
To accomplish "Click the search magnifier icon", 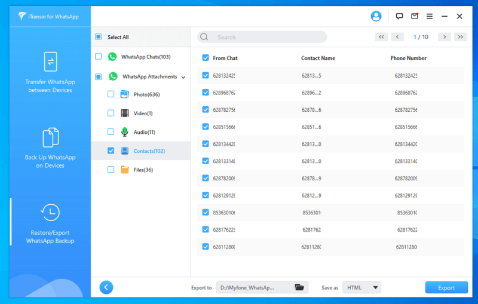I will [204, 37].
